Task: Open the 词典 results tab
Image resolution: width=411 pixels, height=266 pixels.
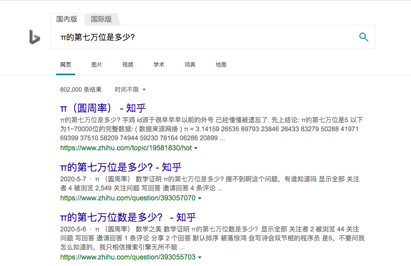Action: tap(190, 65)
